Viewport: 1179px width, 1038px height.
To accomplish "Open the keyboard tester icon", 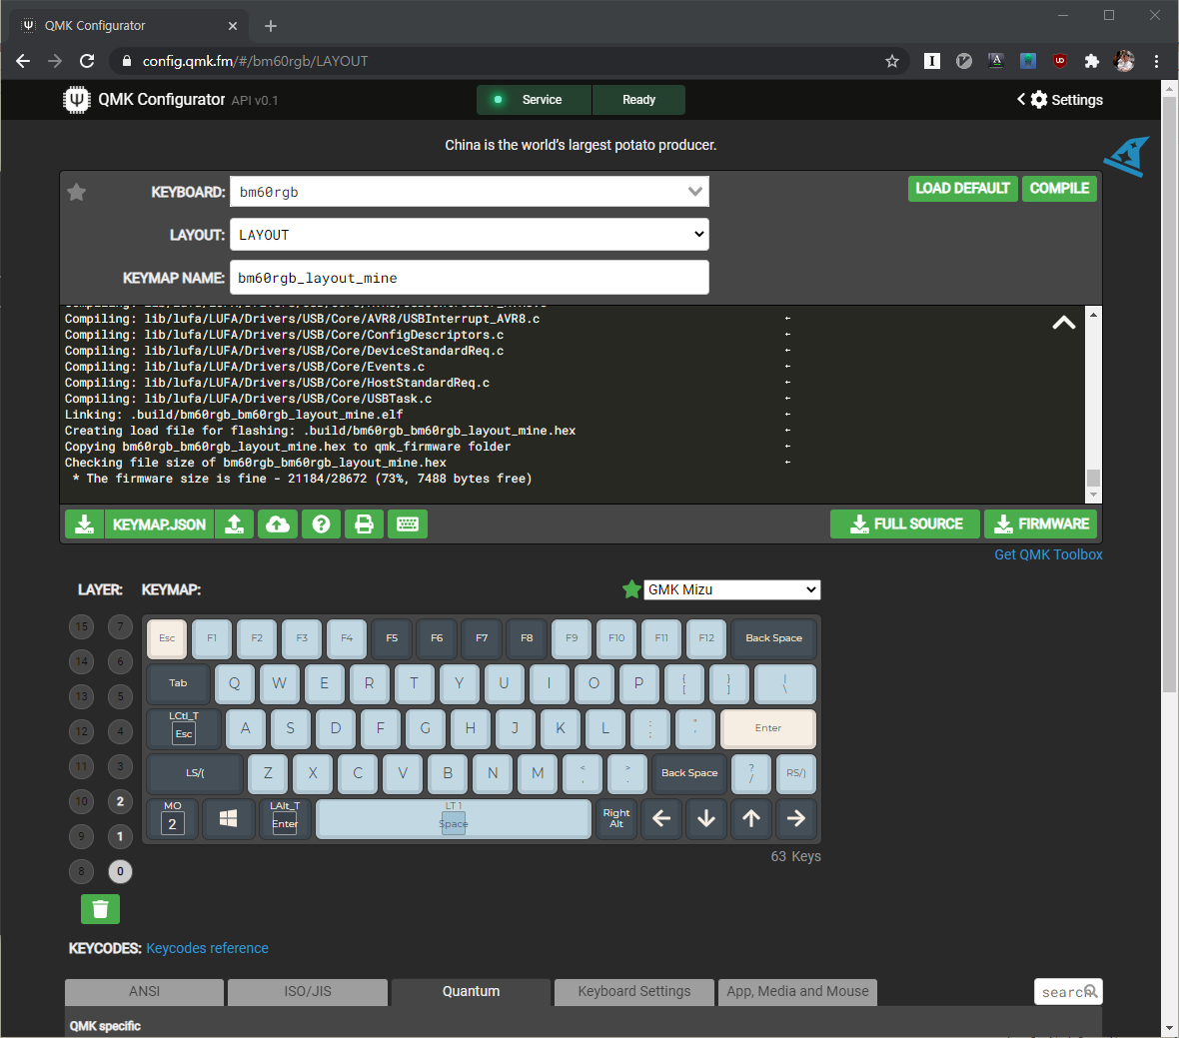I will 407,523.
